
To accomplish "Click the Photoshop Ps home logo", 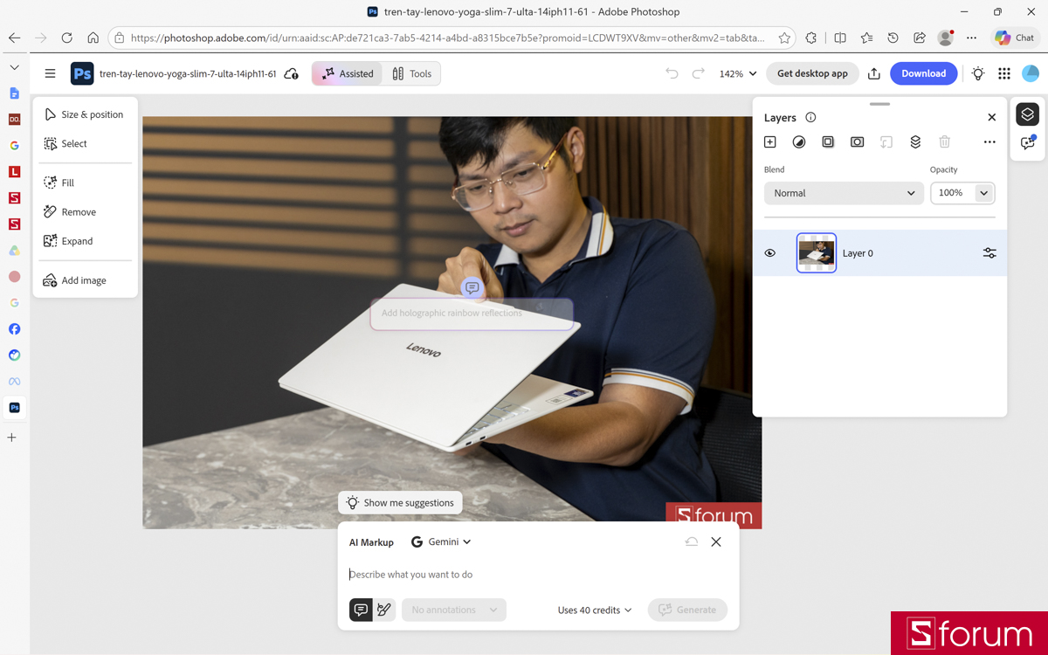I will click(x=82, y=73).
